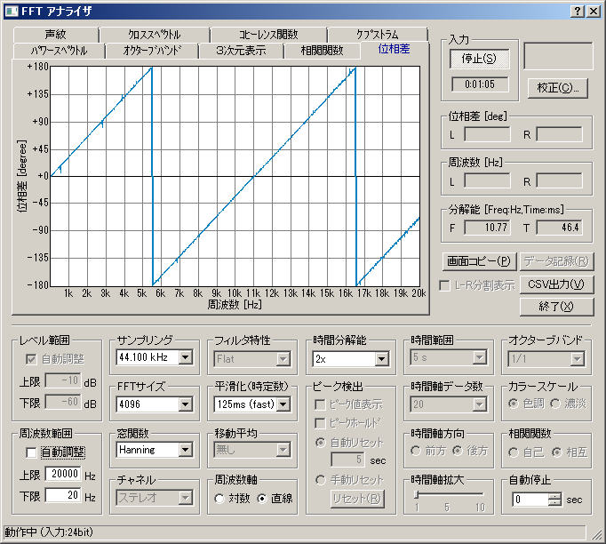
Task: Click 位相差 L value field
Action: click(x=487, y=134)
